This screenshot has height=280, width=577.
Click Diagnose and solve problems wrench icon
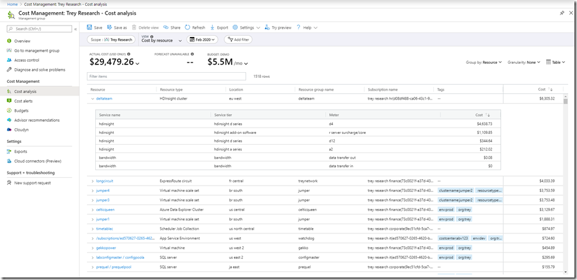(9, 70)
